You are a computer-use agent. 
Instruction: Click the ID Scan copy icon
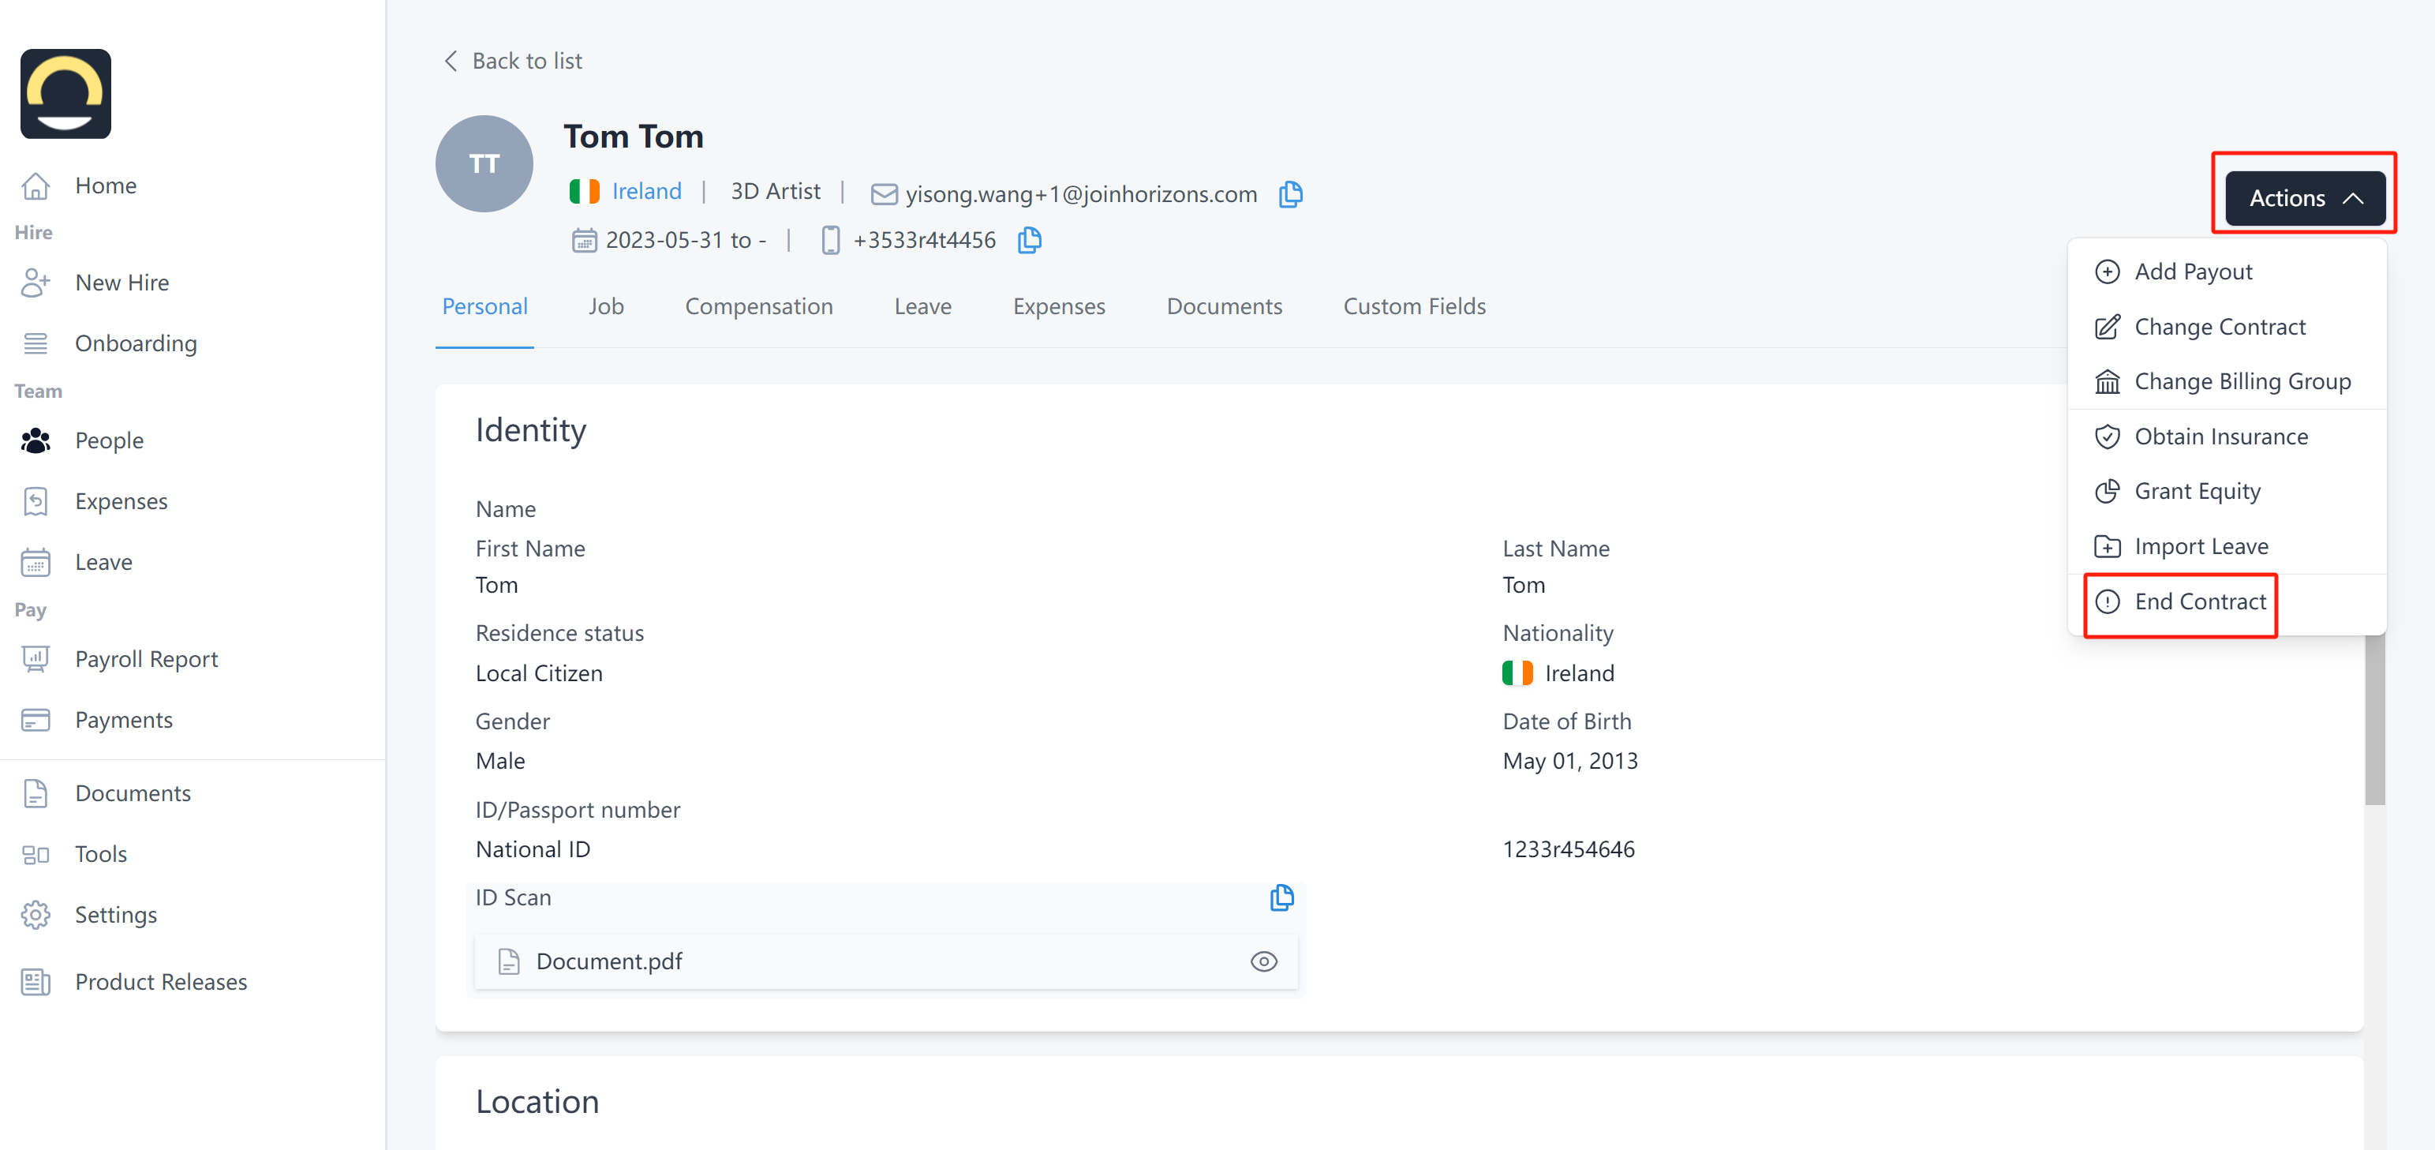(x=1281, y=897)
